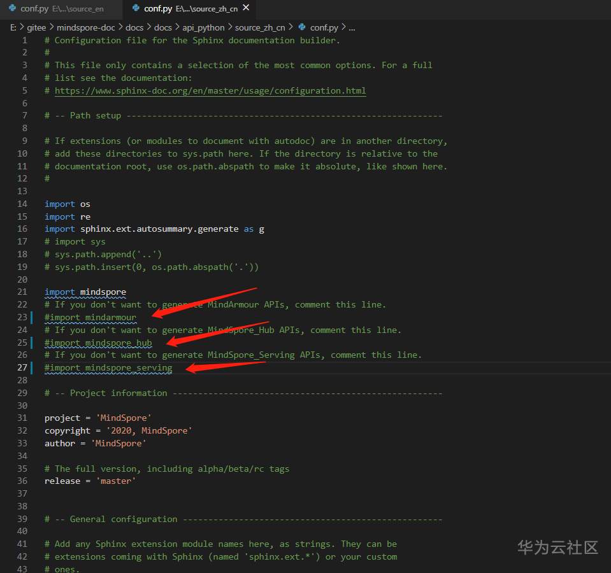Close the conf.py source_zh_cn tab
Viewport: 611px width, 573px height.
pos(246,8)
